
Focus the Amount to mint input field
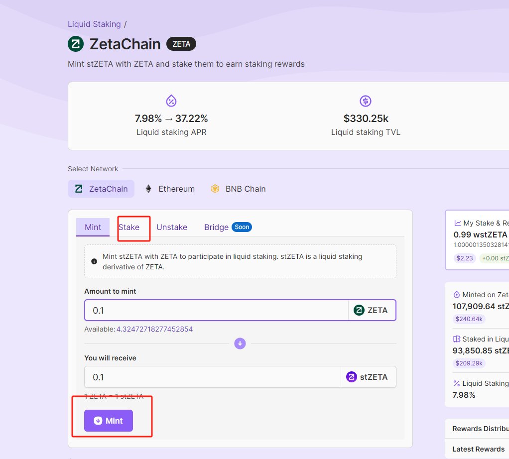216,310
